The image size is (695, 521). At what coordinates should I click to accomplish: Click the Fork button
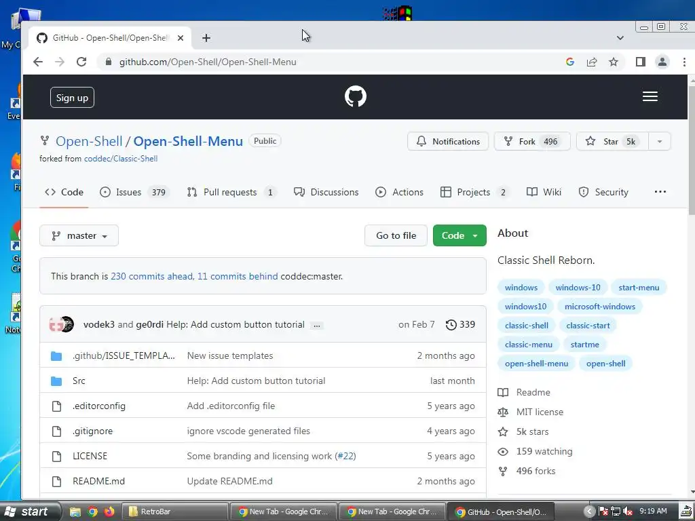point(532,142)
